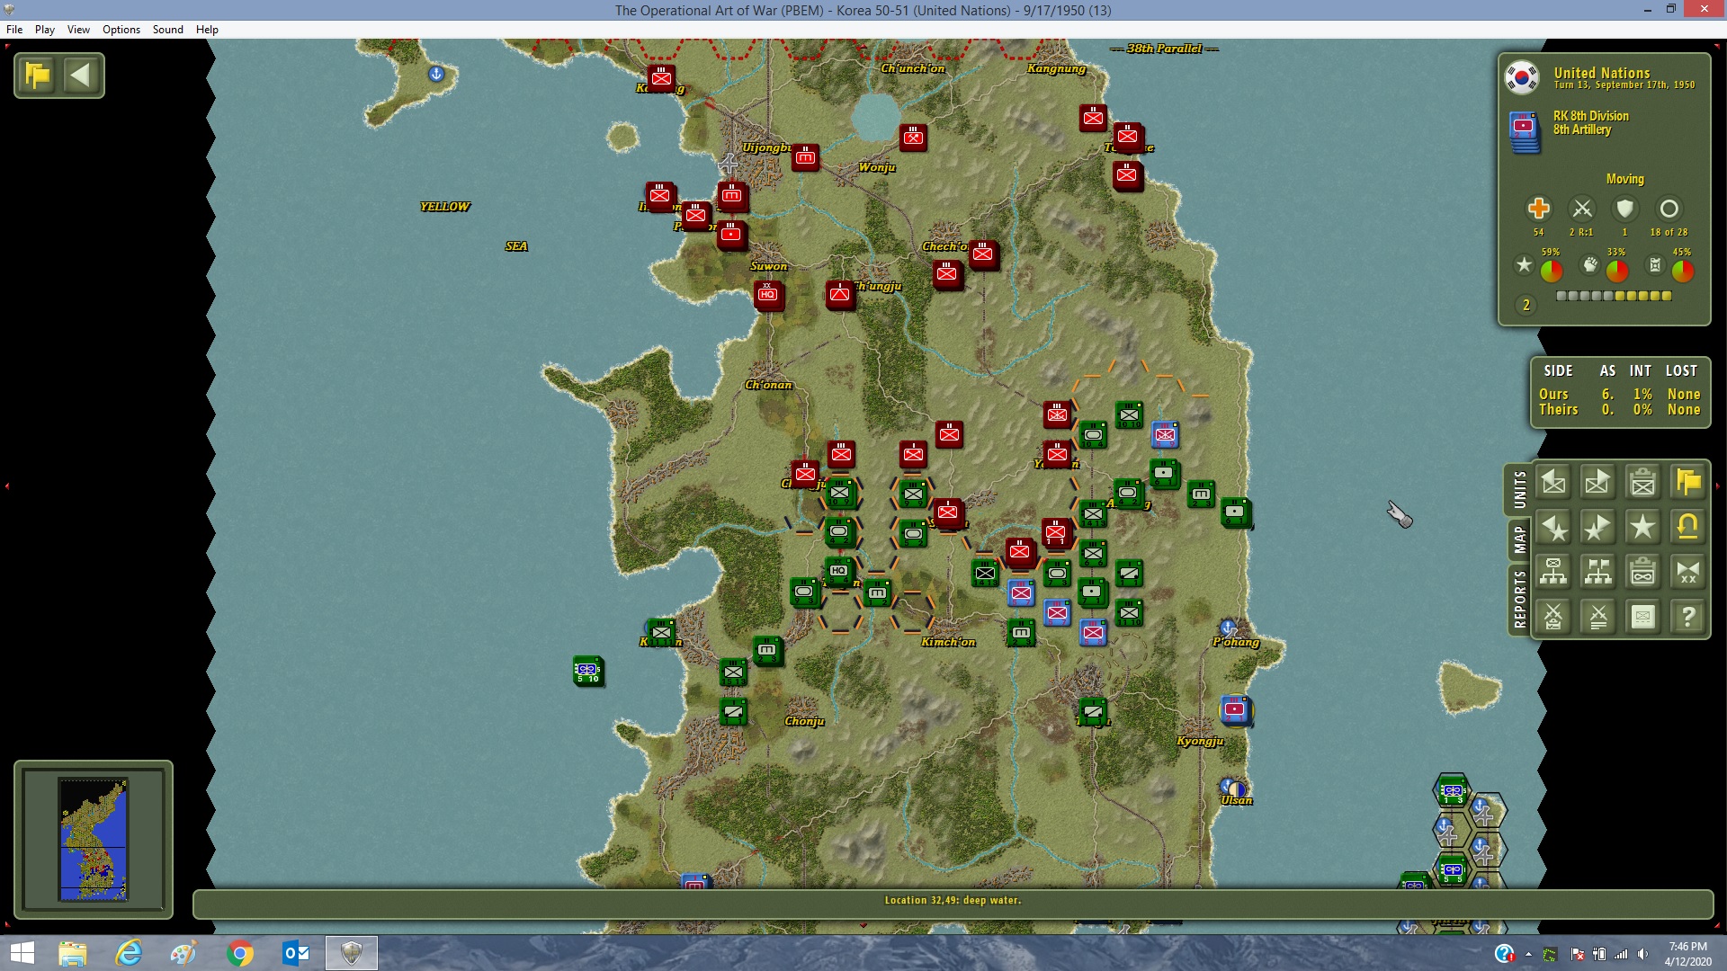Select the next unit button
The height and width of the screenshot is (971, 1727).
click(x=1598, y=483)
